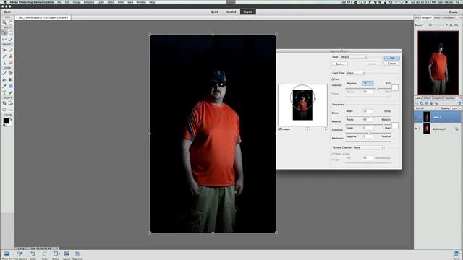Open the Filter menu
Viewport: 463px width, 260px height.
[x=121, y=2]
